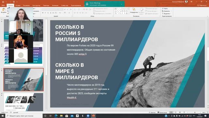Click the русский language indicator in status bar
This screenshot has width=209, height=118.
tap(16, 112)
